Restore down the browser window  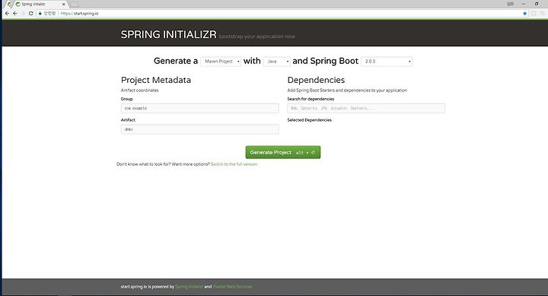(x=537, y=4)
